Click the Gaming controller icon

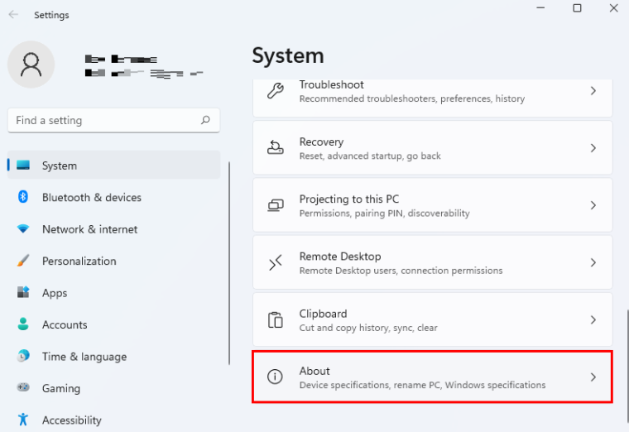(23, 387)
